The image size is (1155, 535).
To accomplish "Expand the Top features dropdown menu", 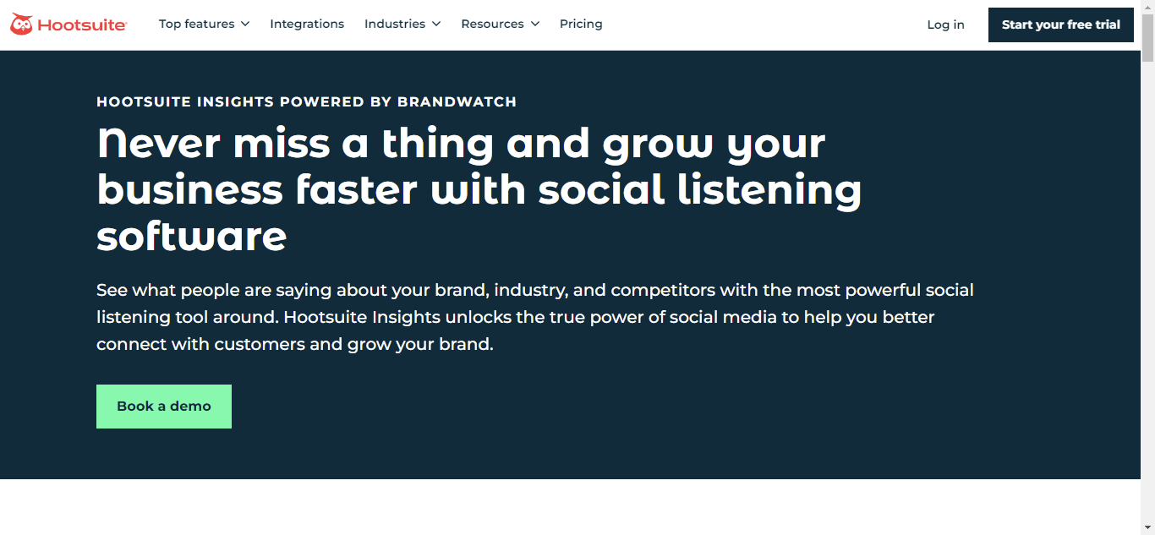I will click(x=196, y=24).
